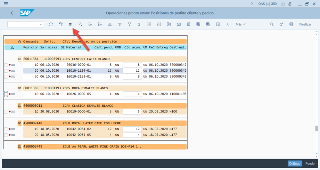The width and height of the screenshot is (320, 170).
Task: Open the transaction command field dropdown
Action: [x=41, y=25]
